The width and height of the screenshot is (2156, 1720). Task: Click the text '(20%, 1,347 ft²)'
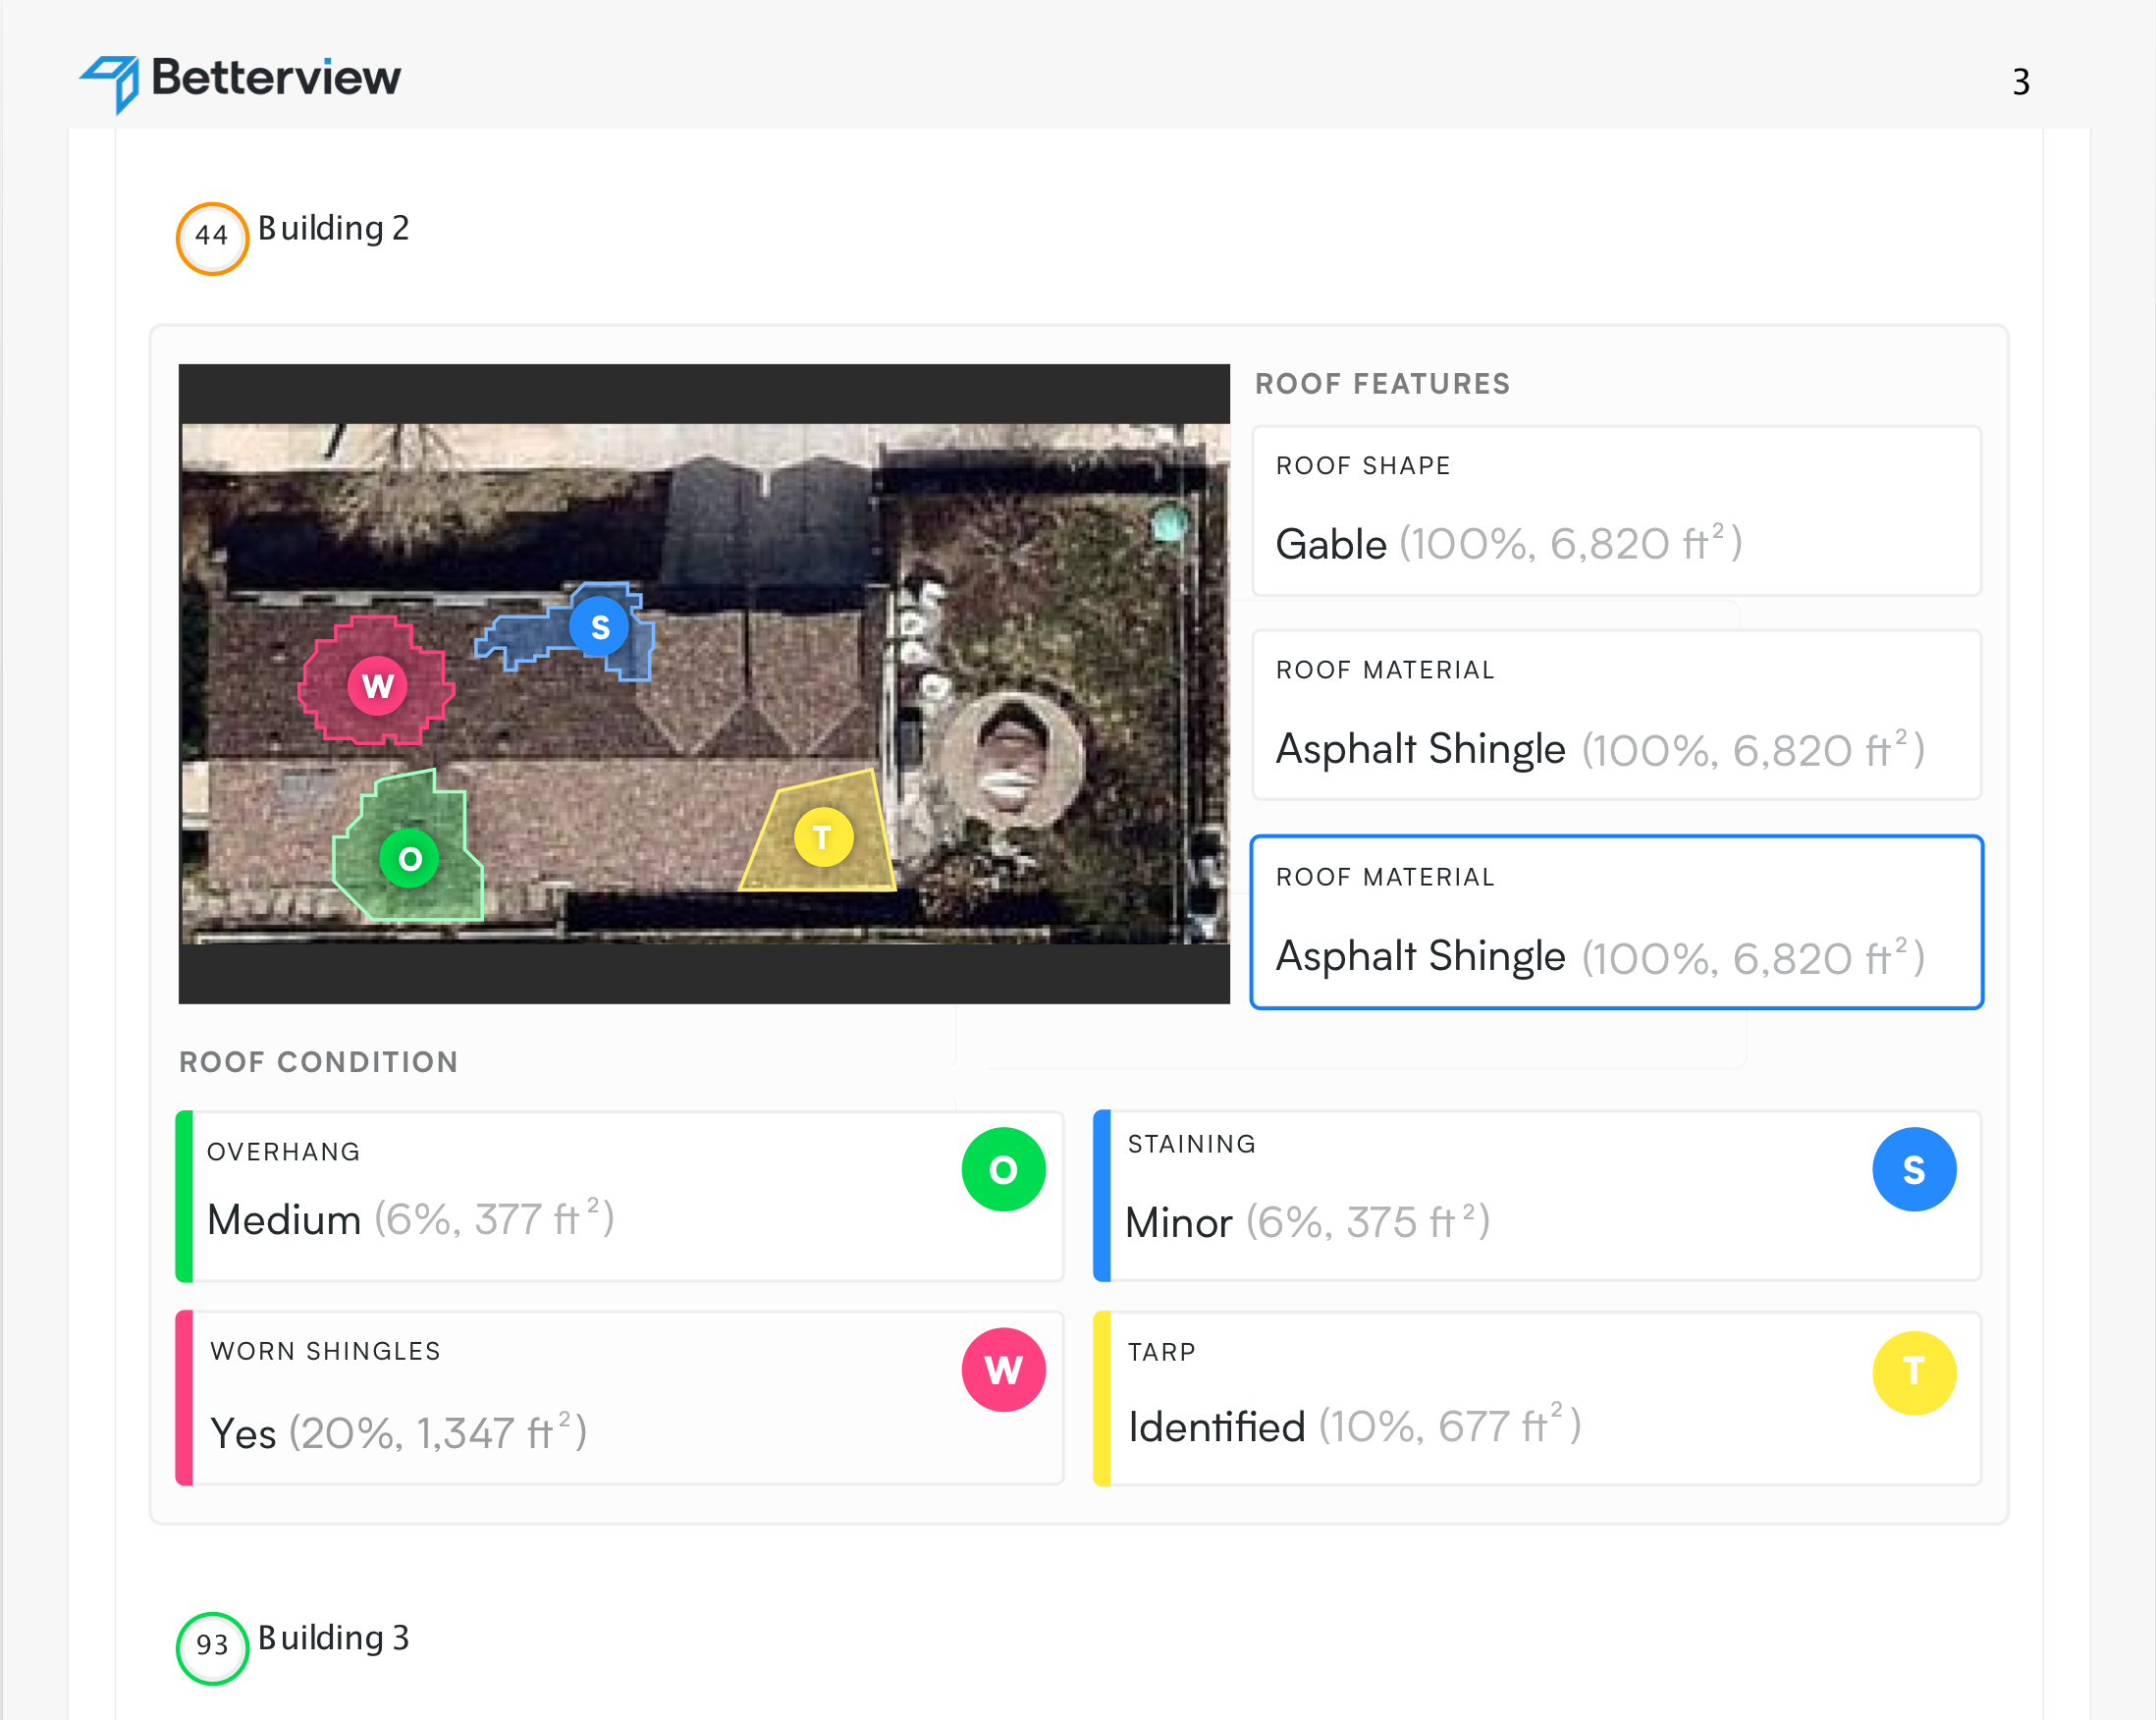point(438,1432)
